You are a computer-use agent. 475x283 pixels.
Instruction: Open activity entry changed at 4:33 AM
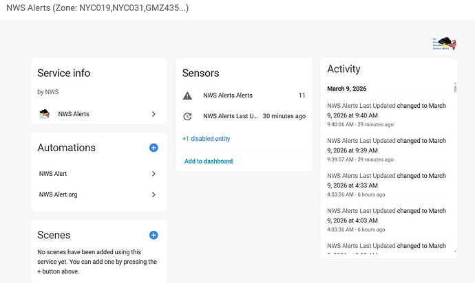[x=387, y=185]
